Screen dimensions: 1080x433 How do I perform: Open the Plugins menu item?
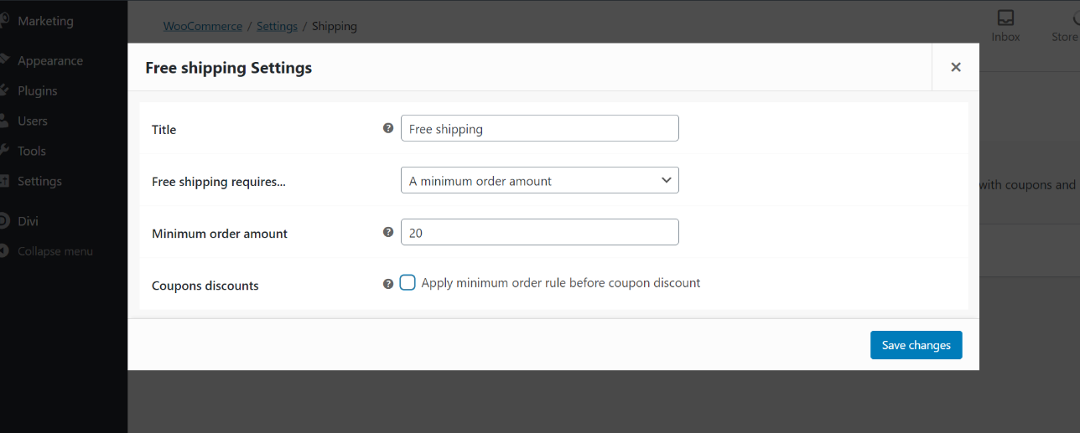(x=37, y=90)
